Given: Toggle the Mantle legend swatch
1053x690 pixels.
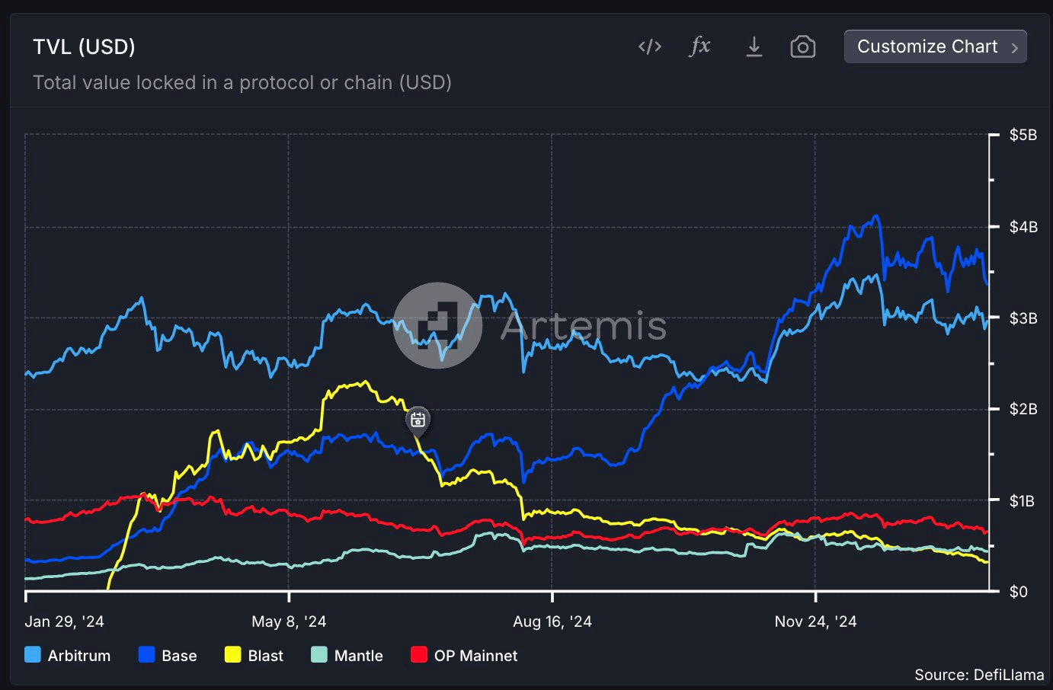Looking at the screenshot, I should pyautogui.click(x=319, y=655).
